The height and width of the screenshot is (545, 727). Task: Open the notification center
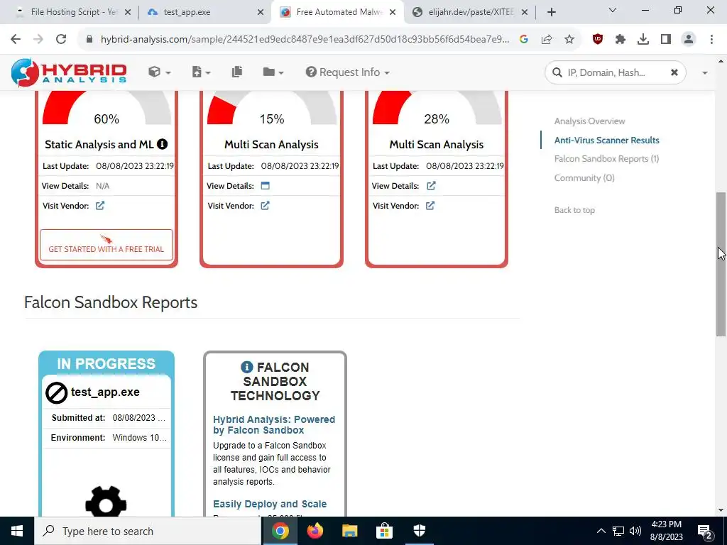point(705,531)
